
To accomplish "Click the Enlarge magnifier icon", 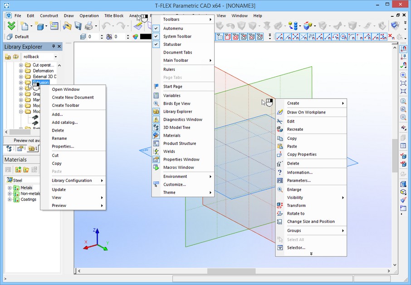I will (x=280, y=190).
